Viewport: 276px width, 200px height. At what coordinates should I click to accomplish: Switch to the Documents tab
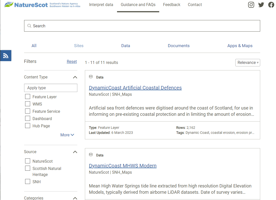tap(179, 46)
